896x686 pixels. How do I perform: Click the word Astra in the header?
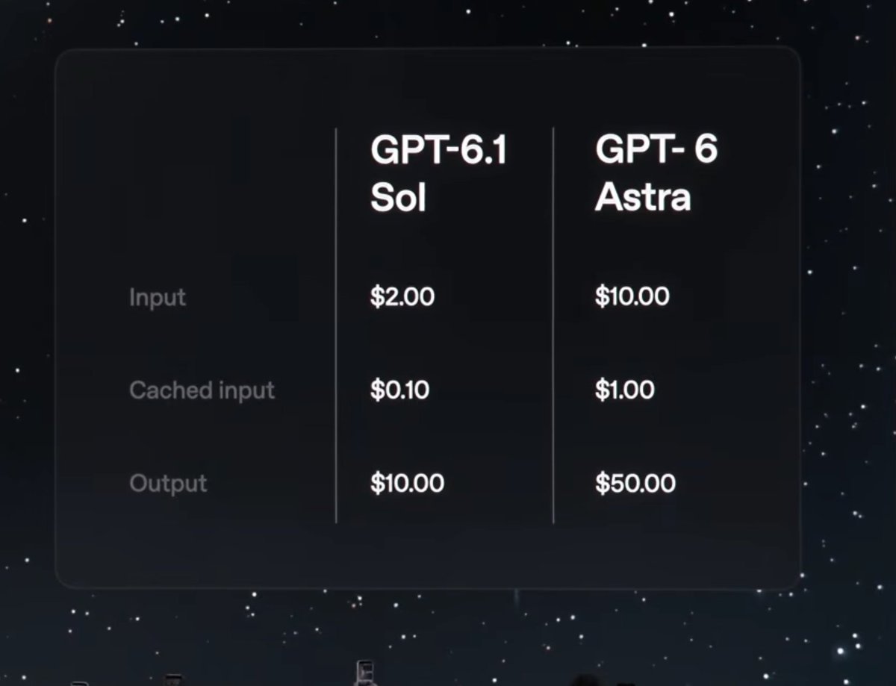[x=643, y=199]
